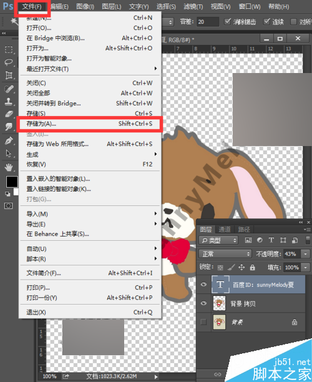This screenshot has width=312, height=382.
Task: Open the 正常 blend mode dropdown
Action: click(225, 254)
